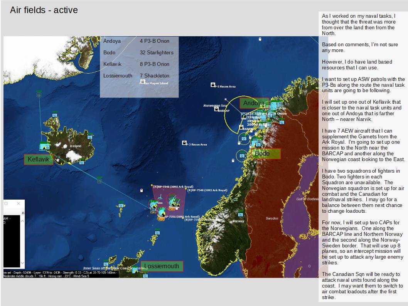This screenshot has height=306, width=408.
Task: Select the radar site icon north of Iceland
Action: point(55,114)
